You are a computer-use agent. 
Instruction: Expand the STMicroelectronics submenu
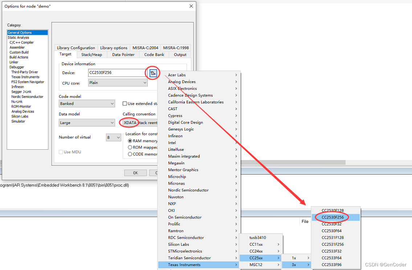click(x=199, y=251)
